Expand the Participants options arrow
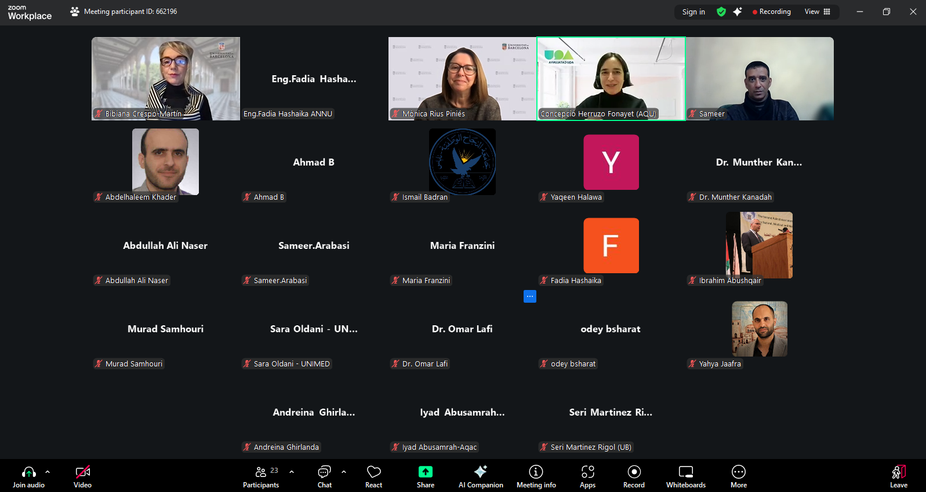This screenshot has width=926, height=492. tap(292, 472)
